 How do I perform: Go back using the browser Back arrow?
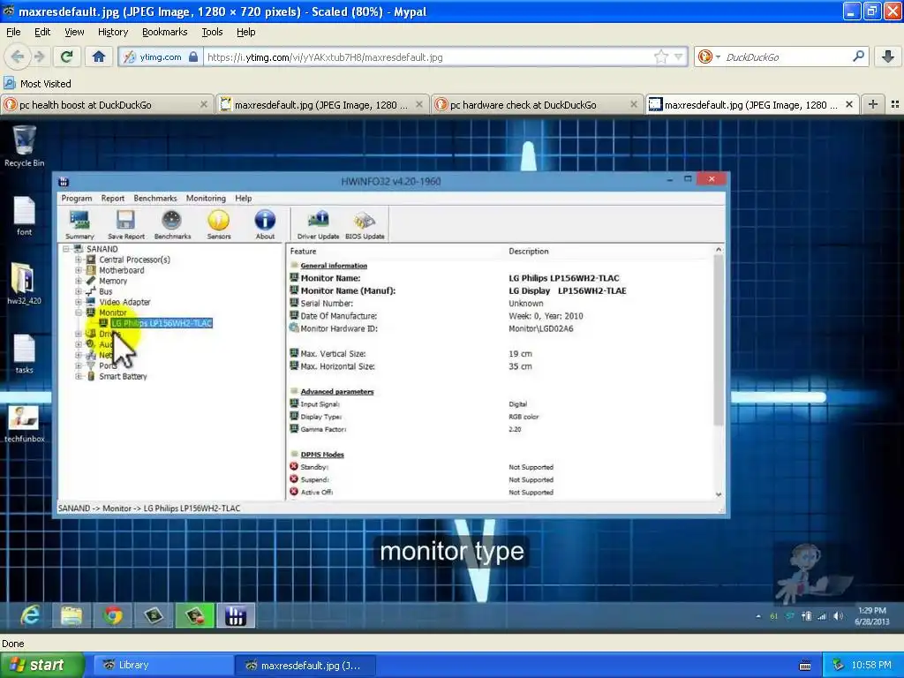18,56
